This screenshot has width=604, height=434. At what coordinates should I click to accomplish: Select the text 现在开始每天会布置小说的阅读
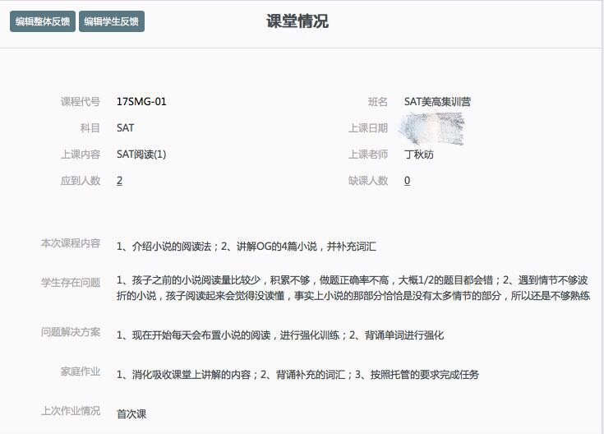coord(201,335)
